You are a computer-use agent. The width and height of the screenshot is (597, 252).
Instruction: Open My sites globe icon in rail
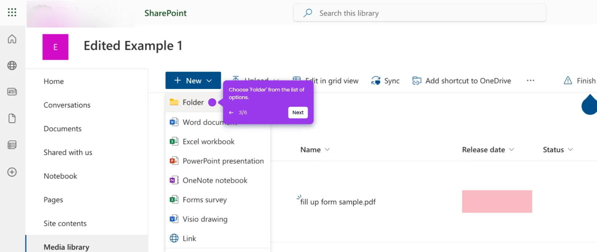[x=12, y=65]
